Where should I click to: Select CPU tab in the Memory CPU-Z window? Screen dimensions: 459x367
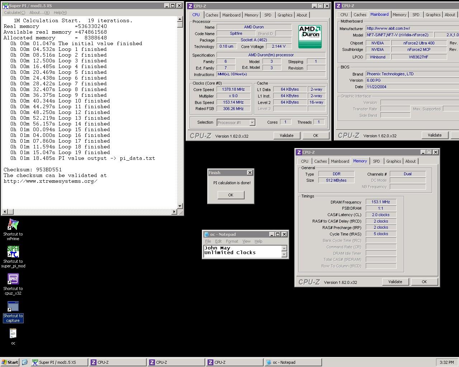(305, 161)
